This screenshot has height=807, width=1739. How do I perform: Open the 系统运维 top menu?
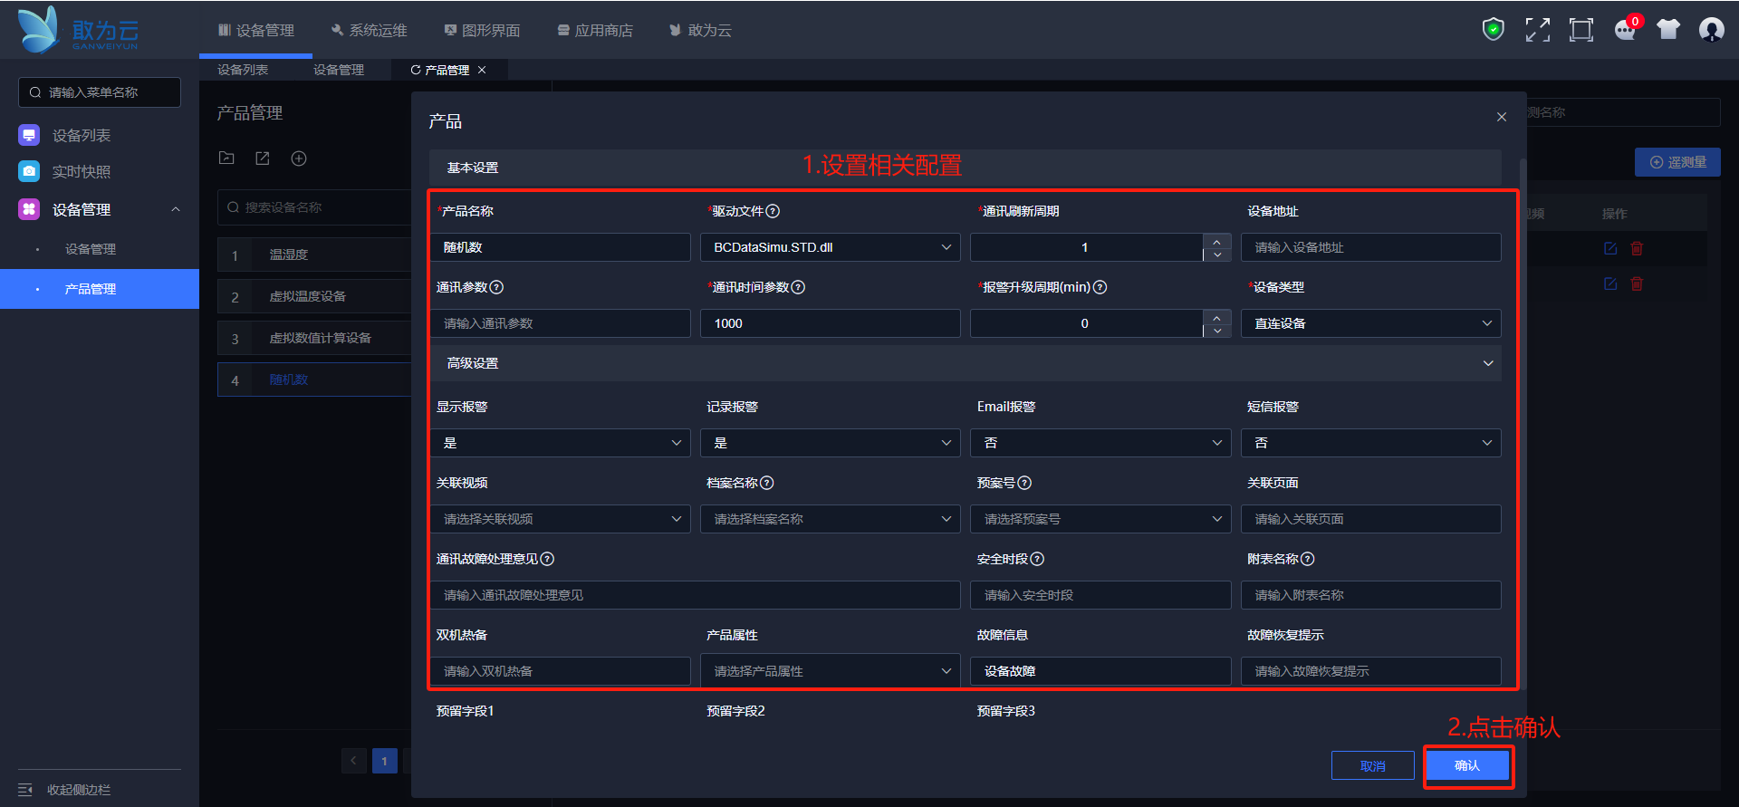tap(370, 30)
